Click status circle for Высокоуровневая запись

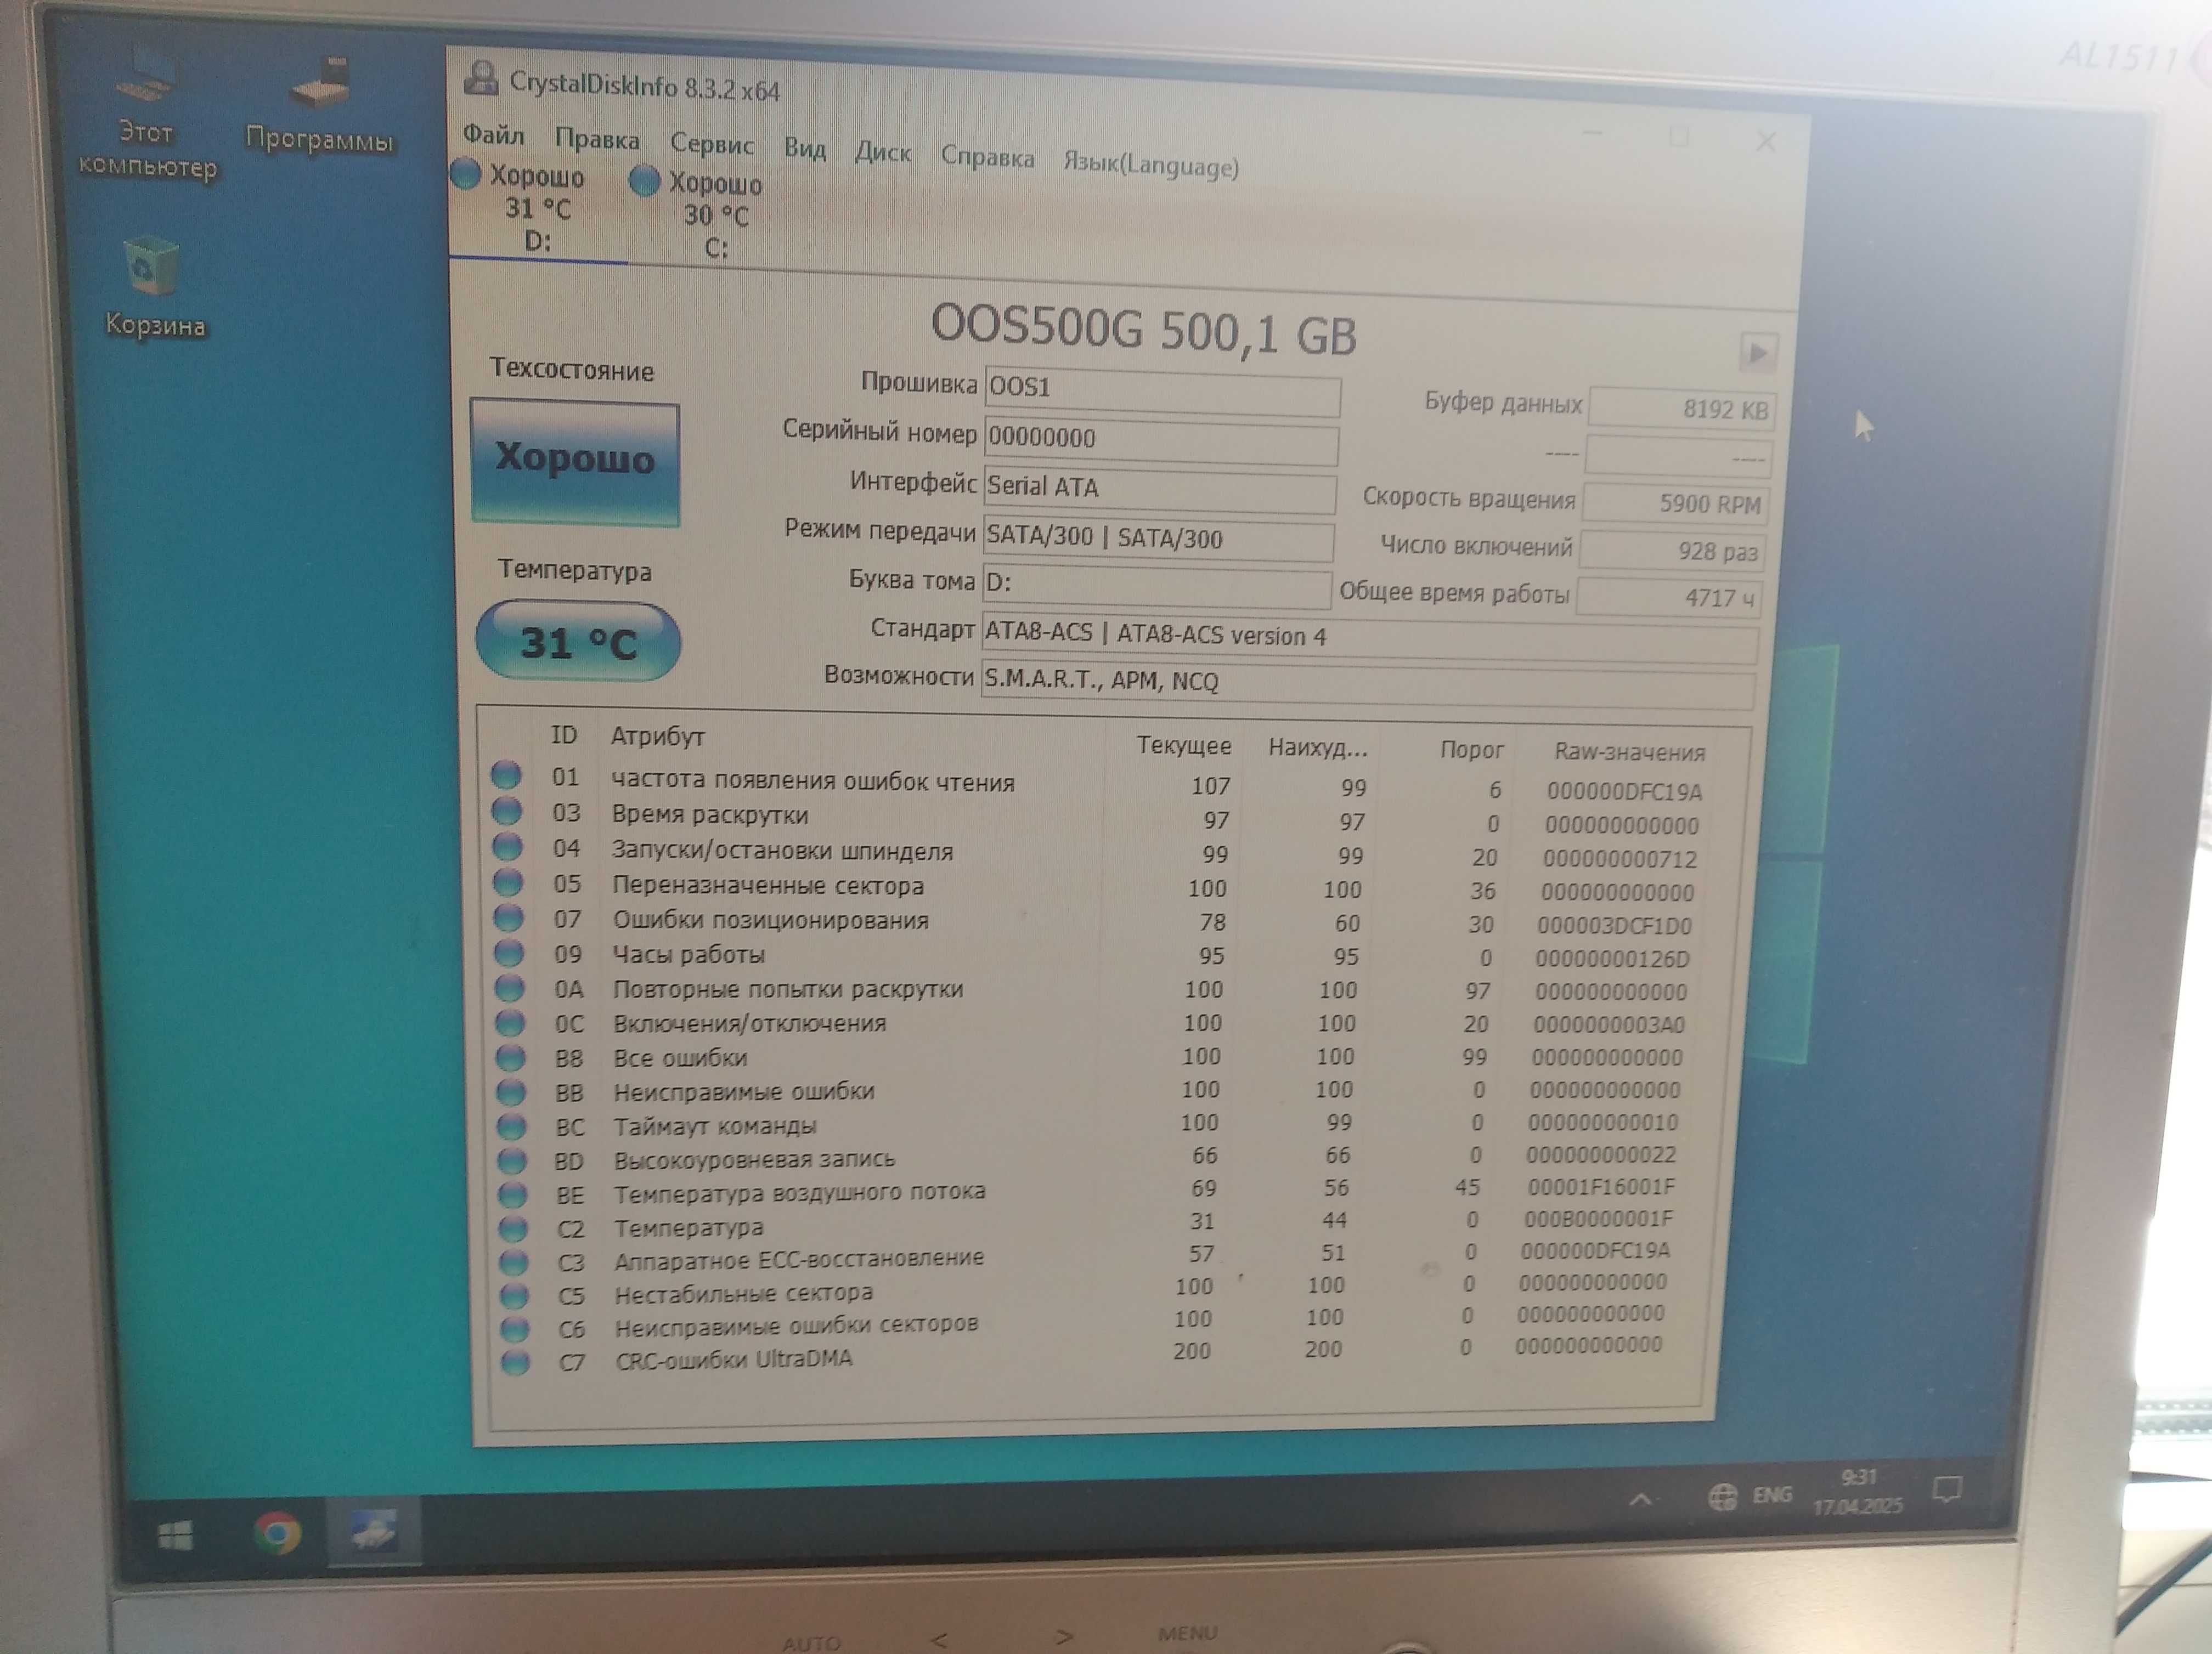(x=512, y=1160)
